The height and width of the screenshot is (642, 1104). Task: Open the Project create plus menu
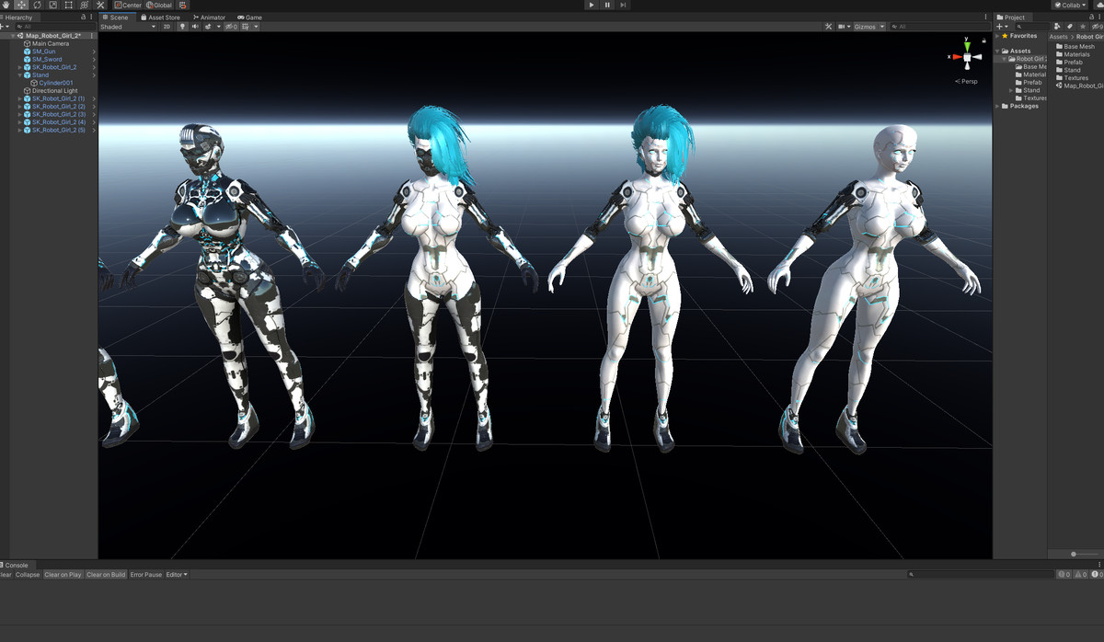(x=1003, y=27)
